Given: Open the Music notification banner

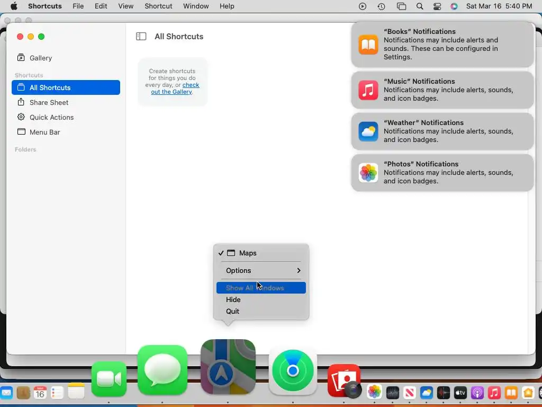Looking at the screenshot, I should pos(442,90).
